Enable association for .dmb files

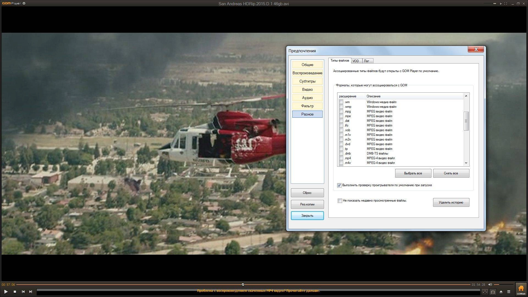click(x=341, y=153)
